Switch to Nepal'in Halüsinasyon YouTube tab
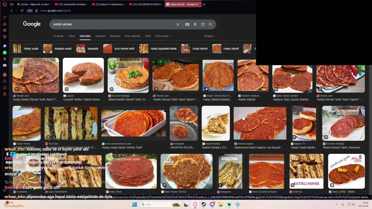 pyautogui.click(x=108, y=4)
